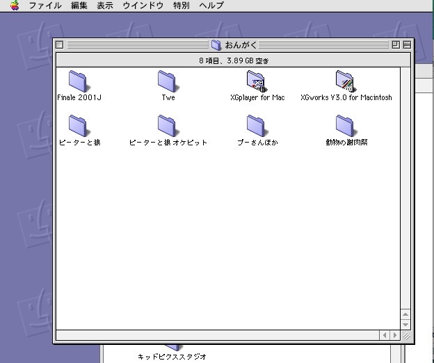Click the ピーターと狼 folder label text

pyautogui.click(x=79, y=143)
